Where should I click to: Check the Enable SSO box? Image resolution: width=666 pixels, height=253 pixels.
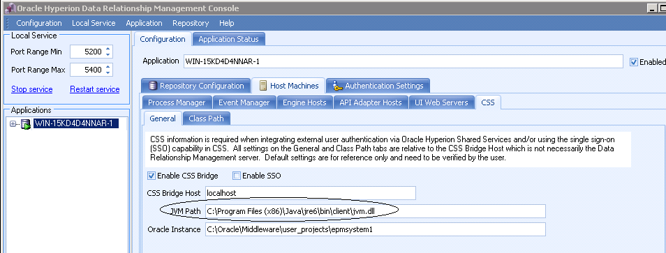click(237, 176)
